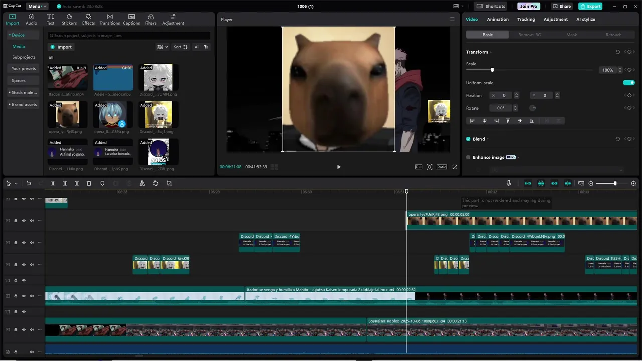Open the Player panel options menu

pyautogui.click(x=452, y=19)
